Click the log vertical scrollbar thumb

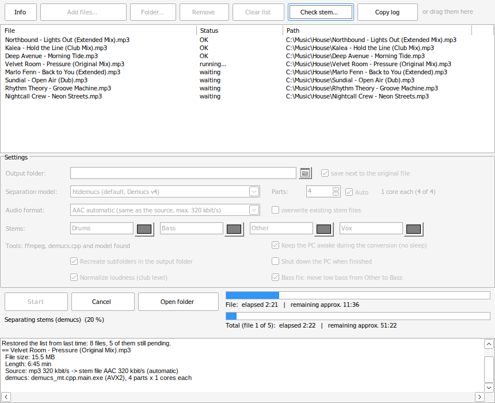pos(489,370)
